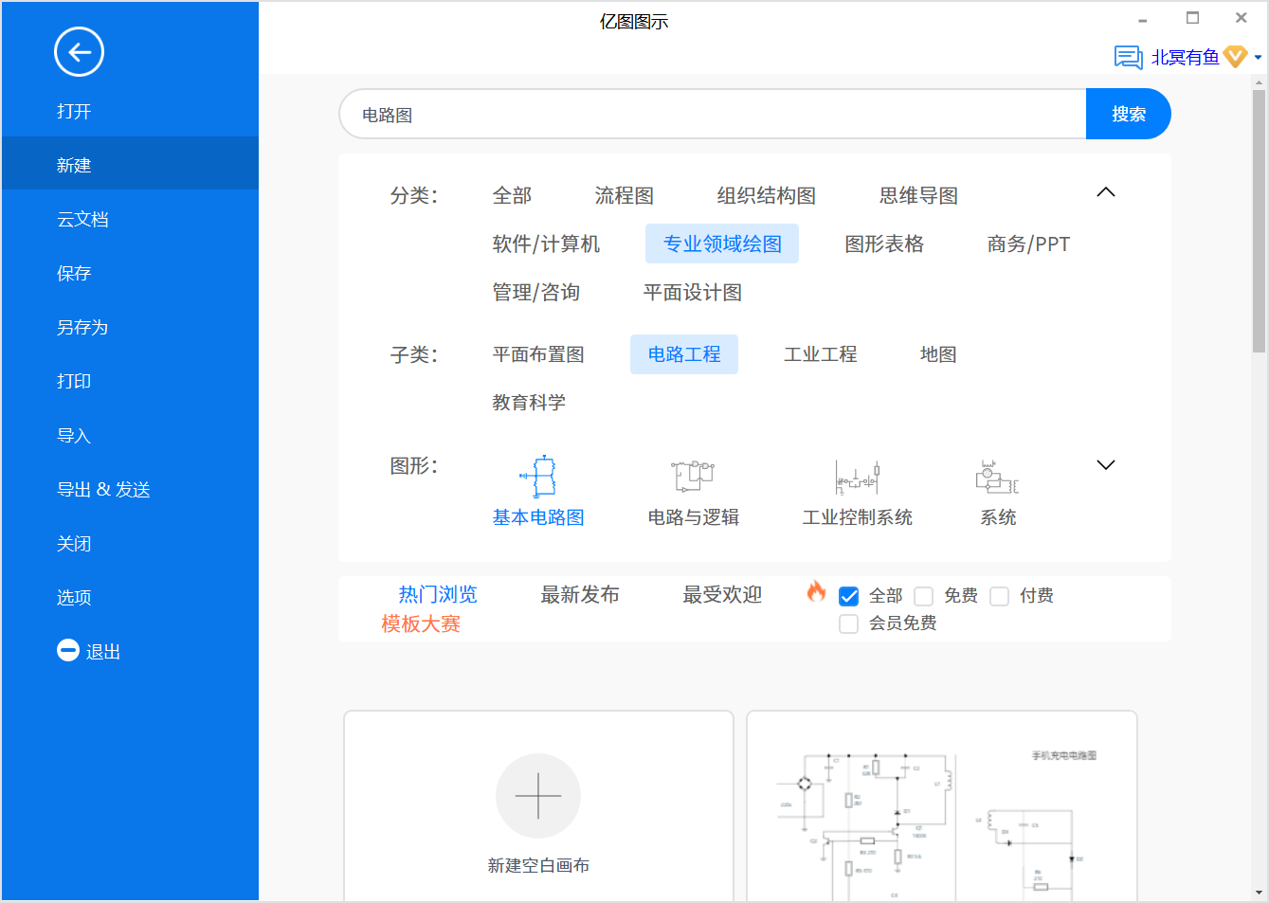Uncheck the 全部 checkbox

pos(849,596)
